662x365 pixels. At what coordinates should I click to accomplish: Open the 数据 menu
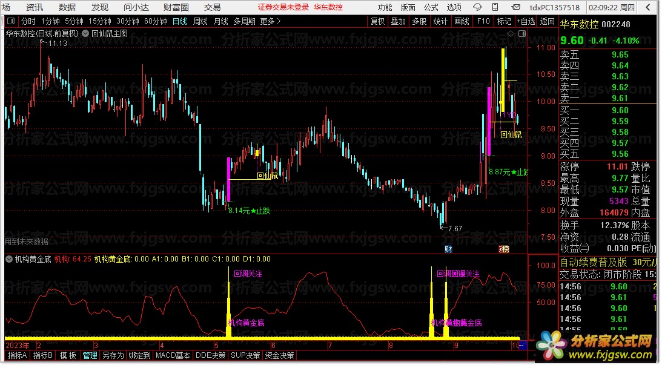[67, 7]
